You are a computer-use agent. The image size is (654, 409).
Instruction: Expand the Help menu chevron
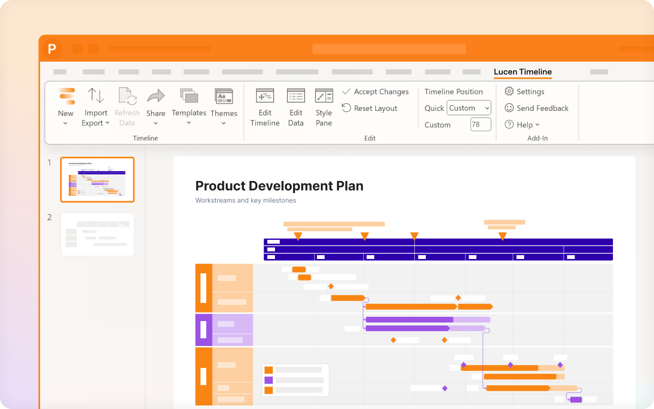pyautogui.click(x=538, y=125)
